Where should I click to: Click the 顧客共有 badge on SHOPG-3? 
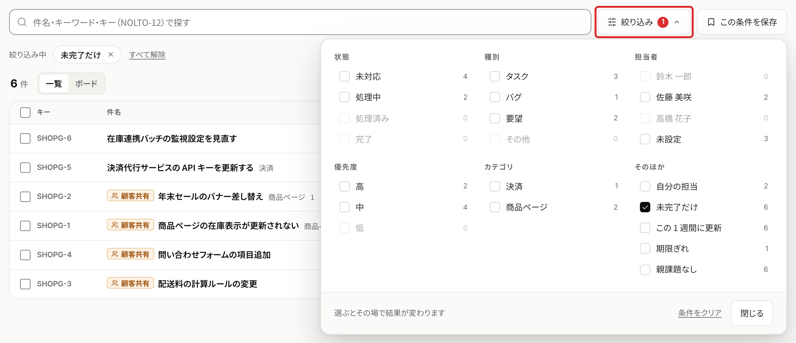tap(131, 283)
